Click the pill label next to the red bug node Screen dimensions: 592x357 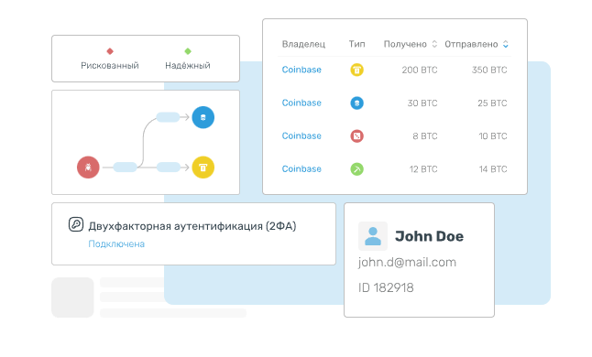click(125, 167)
